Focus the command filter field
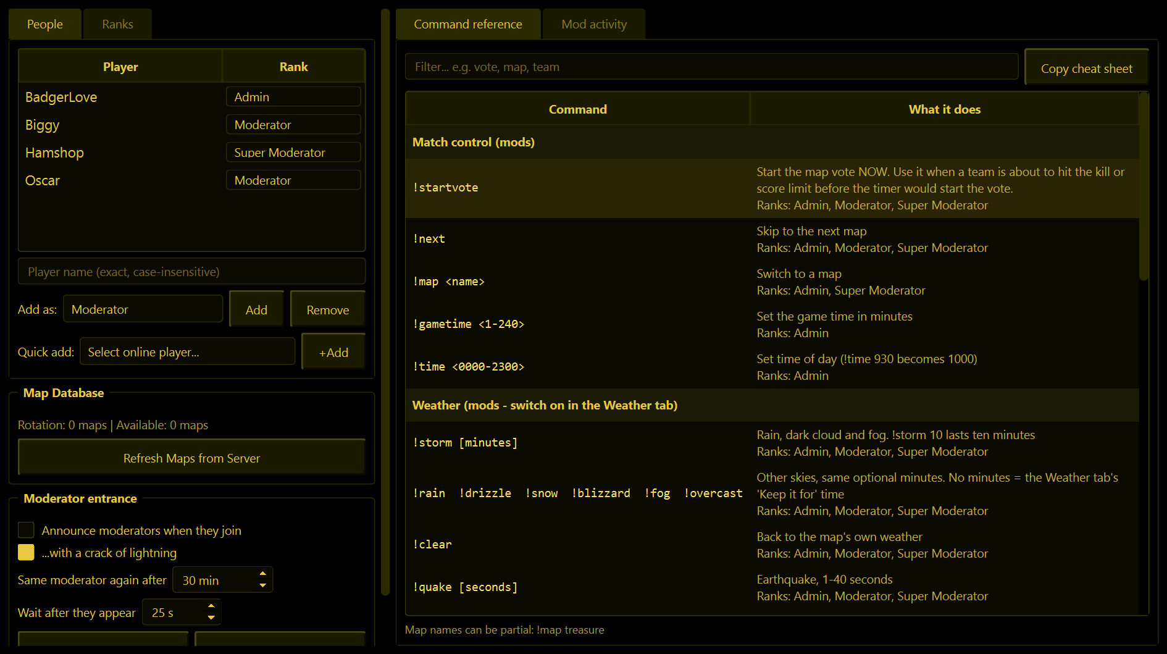 pos(711,67)
